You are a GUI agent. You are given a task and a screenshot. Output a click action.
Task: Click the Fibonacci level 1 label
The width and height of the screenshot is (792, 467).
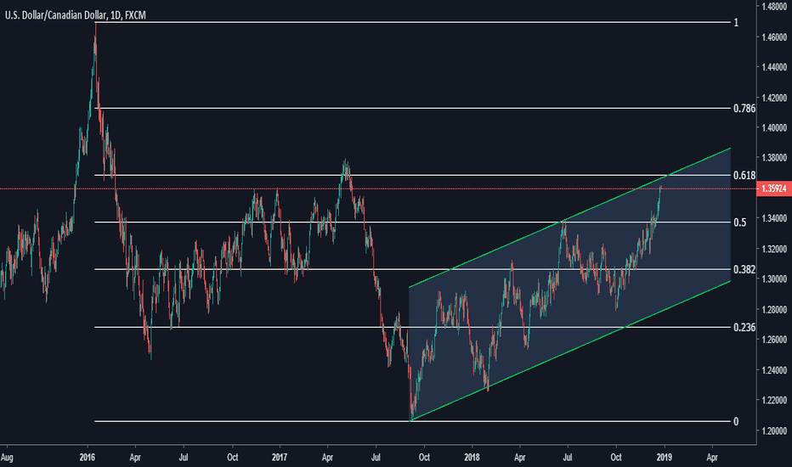coord(736,23)
